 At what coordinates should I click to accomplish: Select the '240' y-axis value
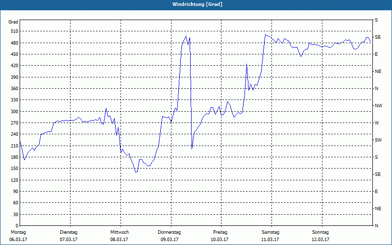click(x=15, y=134)
